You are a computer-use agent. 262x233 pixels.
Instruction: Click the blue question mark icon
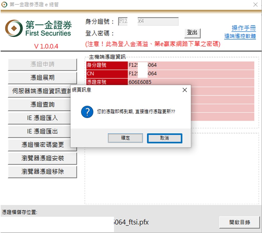[87, 111]
